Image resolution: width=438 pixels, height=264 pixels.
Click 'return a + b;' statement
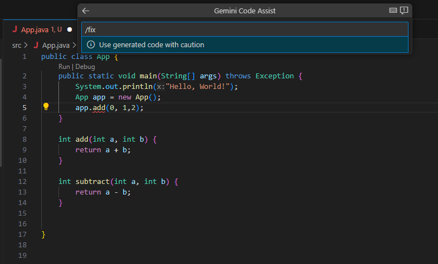coord(103,150)
